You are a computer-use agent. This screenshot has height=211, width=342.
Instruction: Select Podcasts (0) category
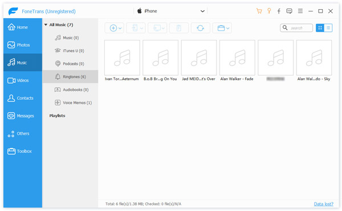tap(70, 63)
